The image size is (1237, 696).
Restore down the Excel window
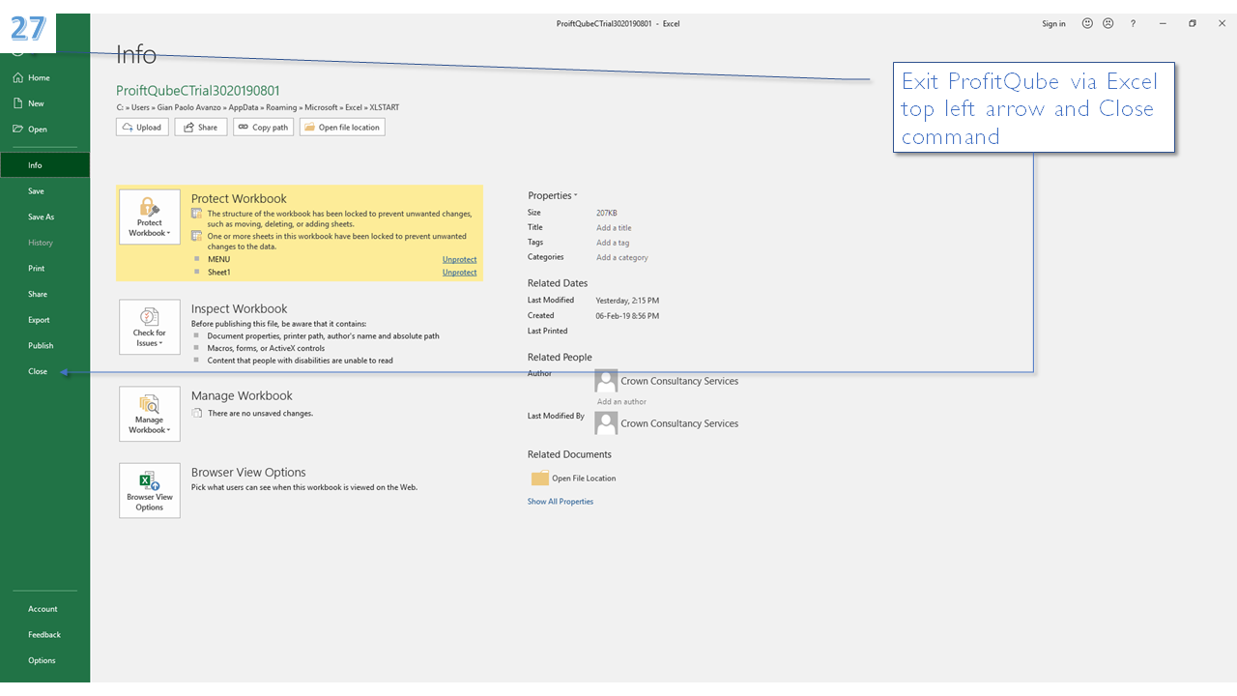(x=1193, y=23)
